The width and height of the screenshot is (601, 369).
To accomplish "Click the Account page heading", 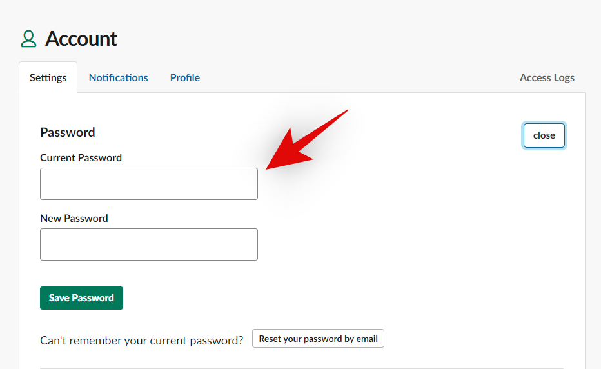I will point(81,39).
